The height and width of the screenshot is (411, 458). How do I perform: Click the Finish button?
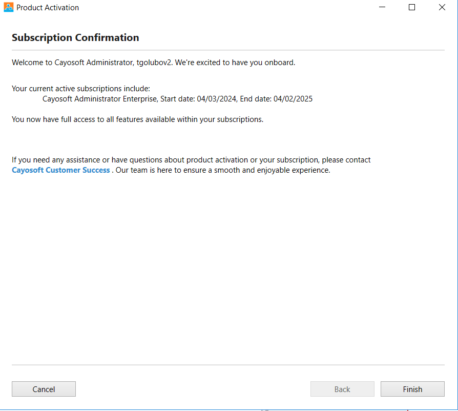pos(412,389)
